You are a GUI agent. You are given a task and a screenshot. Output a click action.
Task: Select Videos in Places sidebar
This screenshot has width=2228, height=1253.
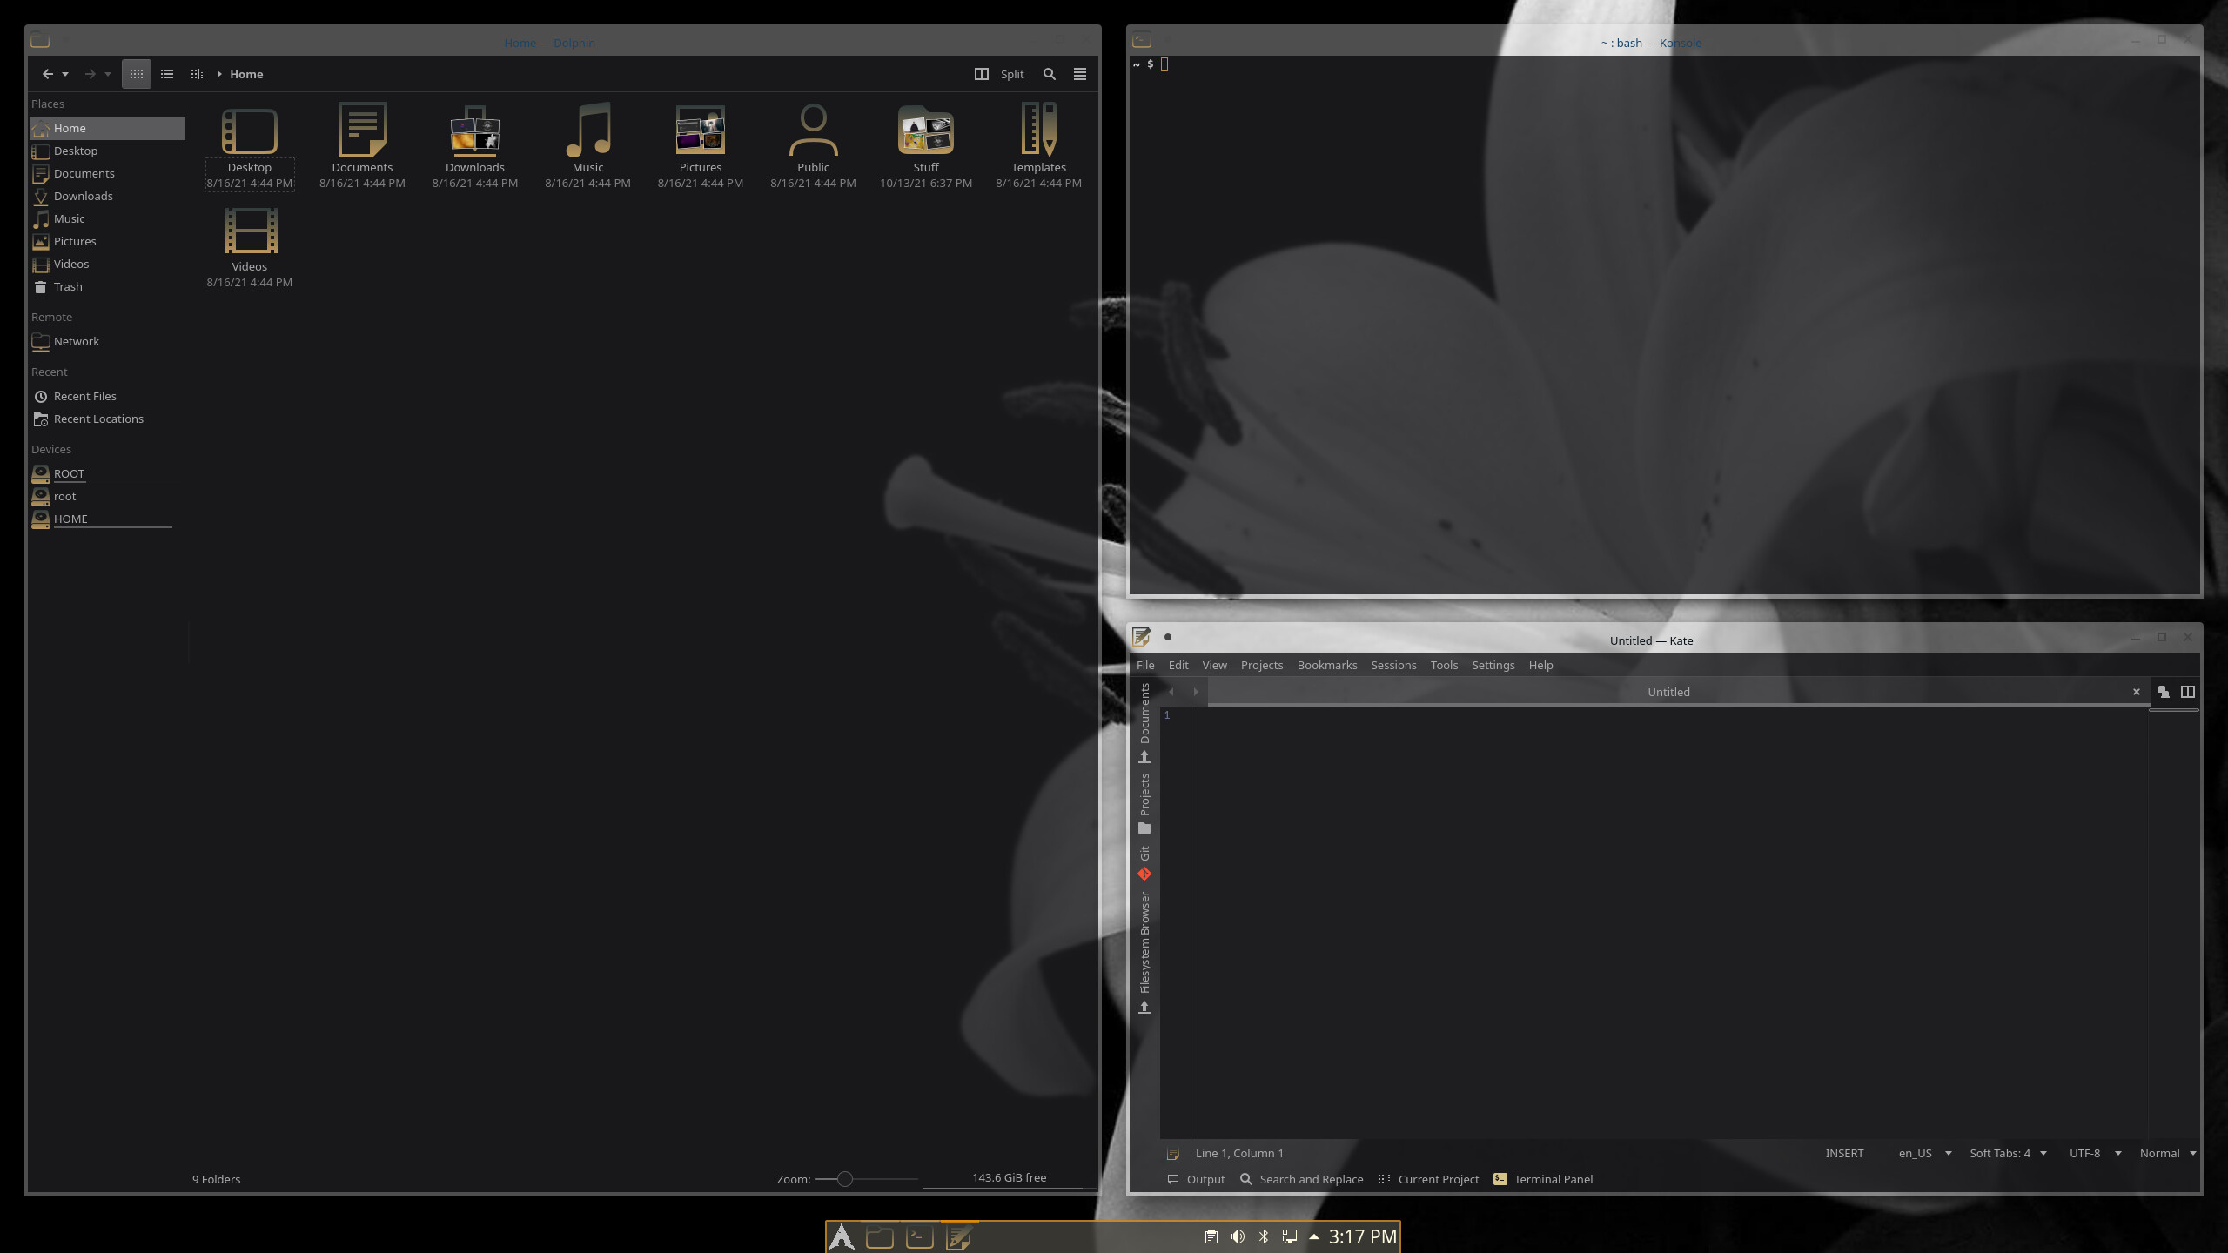click(107, 264)
